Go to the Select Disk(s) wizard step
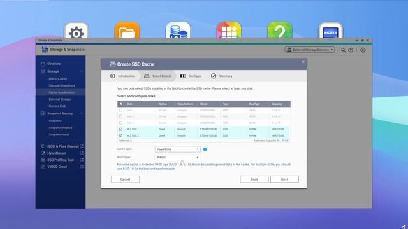 (x=157, y=76)
